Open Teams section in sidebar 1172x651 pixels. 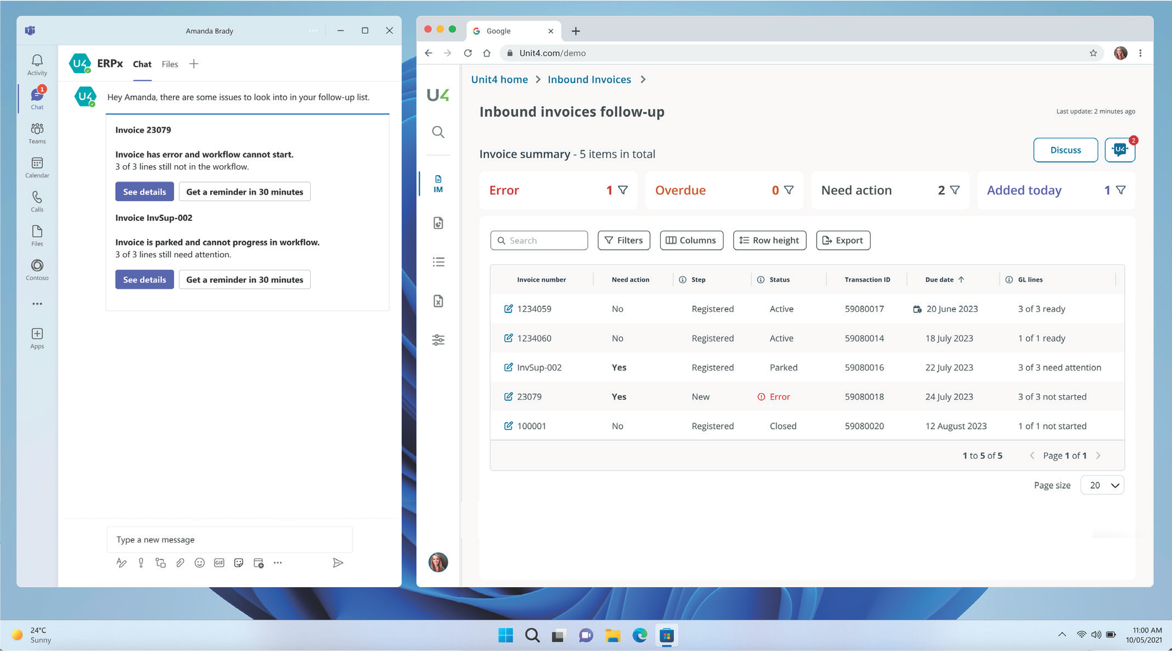[37, 133]
